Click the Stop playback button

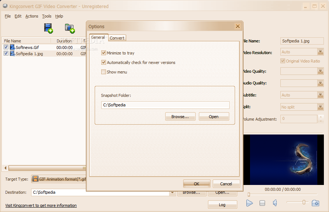(x=262, y=203)
